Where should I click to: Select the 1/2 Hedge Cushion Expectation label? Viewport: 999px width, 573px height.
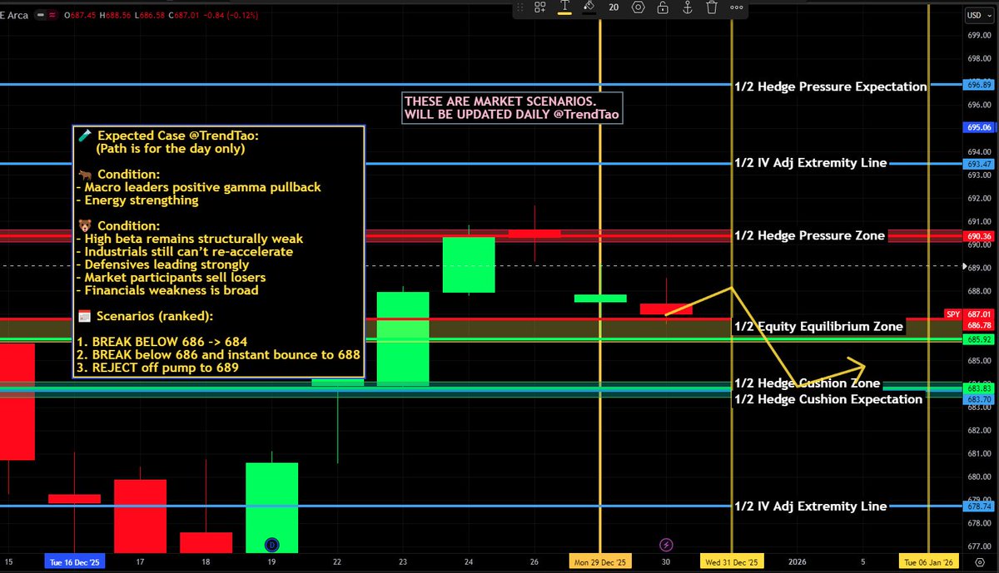pyautogui.click(x=828, y=399)
